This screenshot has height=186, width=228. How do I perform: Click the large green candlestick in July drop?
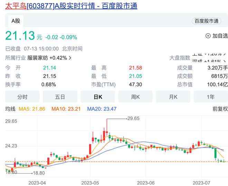tap(216, 153)
